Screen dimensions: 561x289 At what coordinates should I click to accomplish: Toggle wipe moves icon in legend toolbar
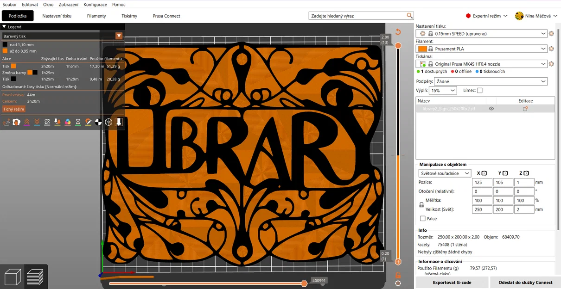(16, 122)
